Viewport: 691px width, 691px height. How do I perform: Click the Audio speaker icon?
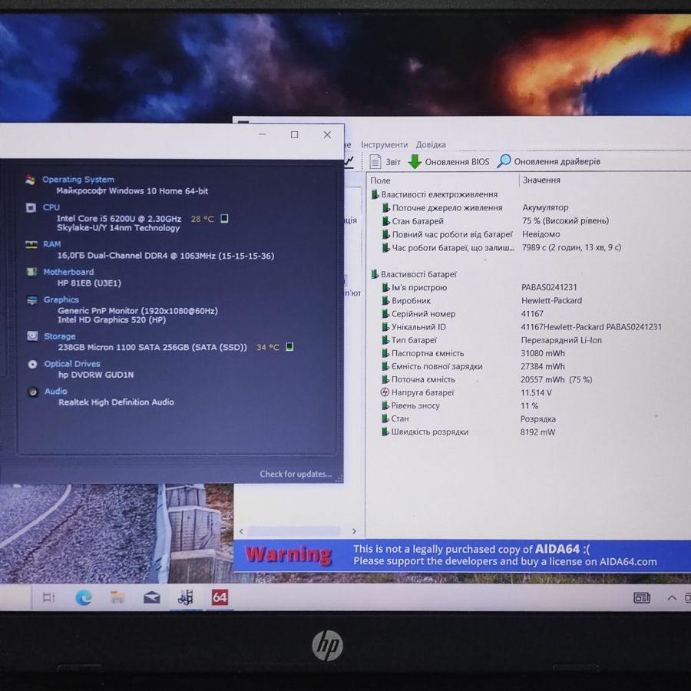click(x=33, y=392)
